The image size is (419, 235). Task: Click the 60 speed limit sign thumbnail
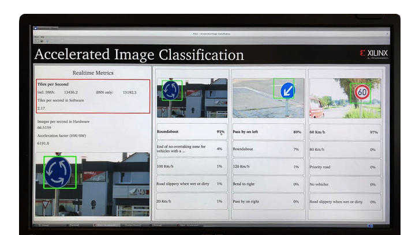coord(345,98)
